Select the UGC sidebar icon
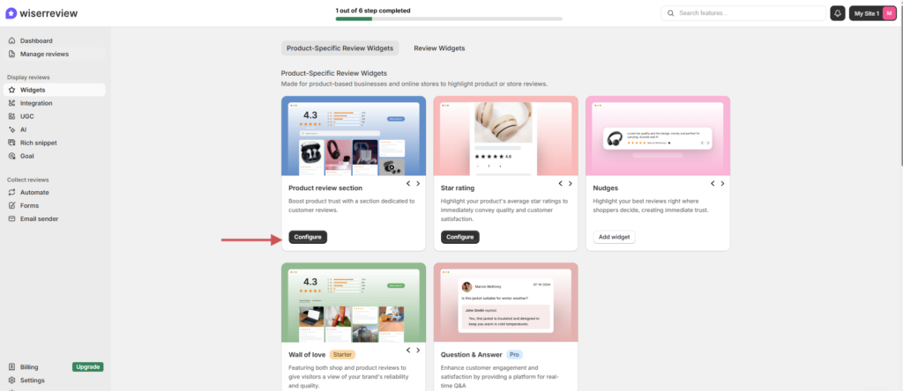903x391 pixels. [11, 116]
